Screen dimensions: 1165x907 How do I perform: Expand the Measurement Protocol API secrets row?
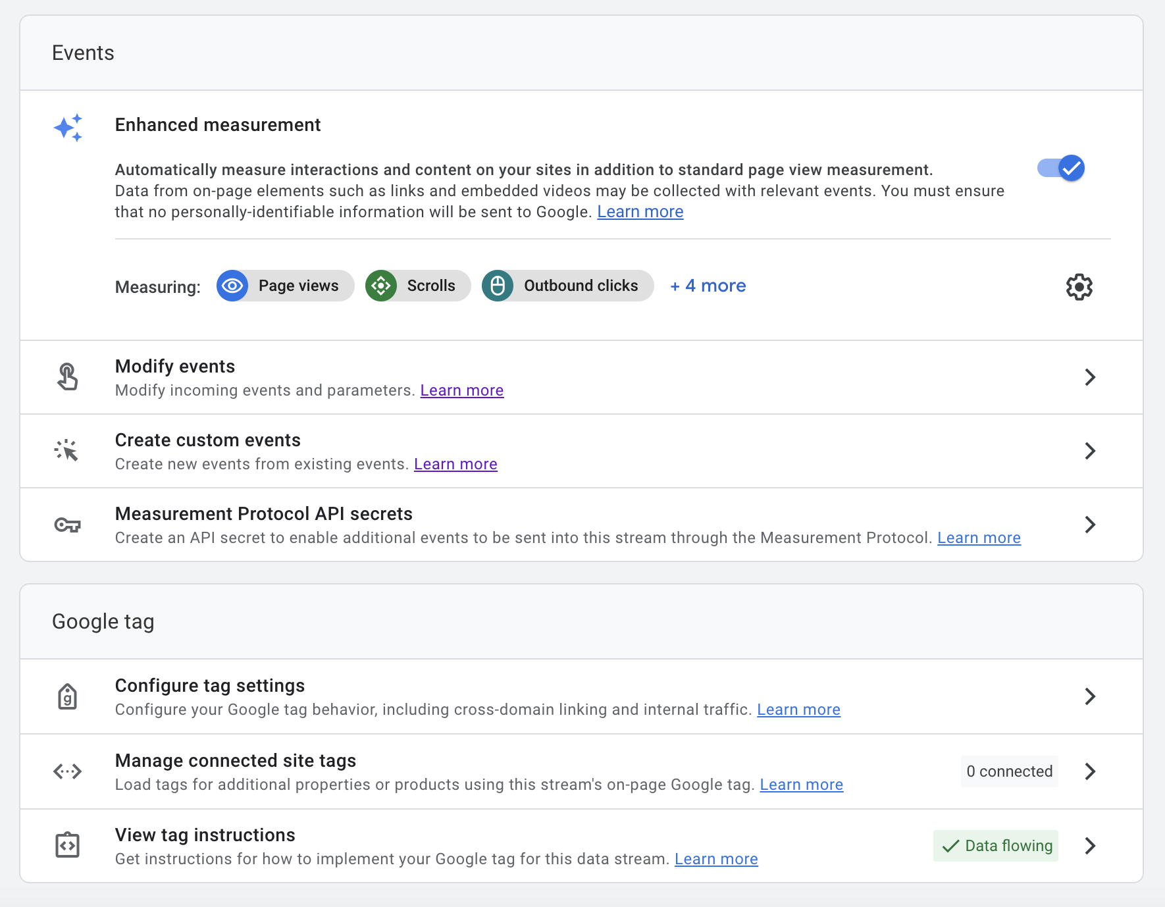click(x=1090, y=525)
